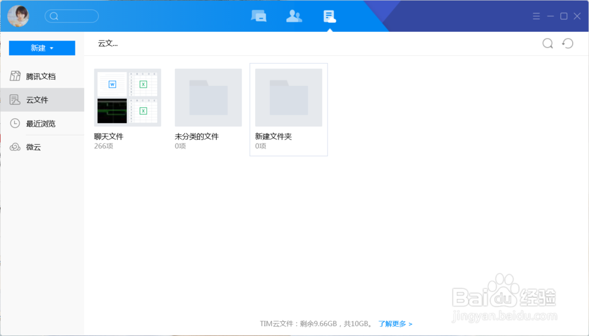The image size is (589, 336).
Task: Open the cloud documents tab icon
Action: (329, 16)
